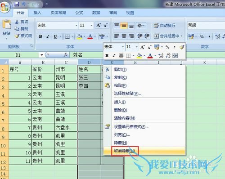This screenshot has width=225, height=179.
Task: Save workbook via quick access toolbar
Action: [17, 4]
